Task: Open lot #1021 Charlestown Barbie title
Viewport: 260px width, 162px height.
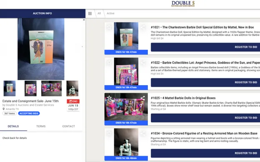Action: click(202, 27)
